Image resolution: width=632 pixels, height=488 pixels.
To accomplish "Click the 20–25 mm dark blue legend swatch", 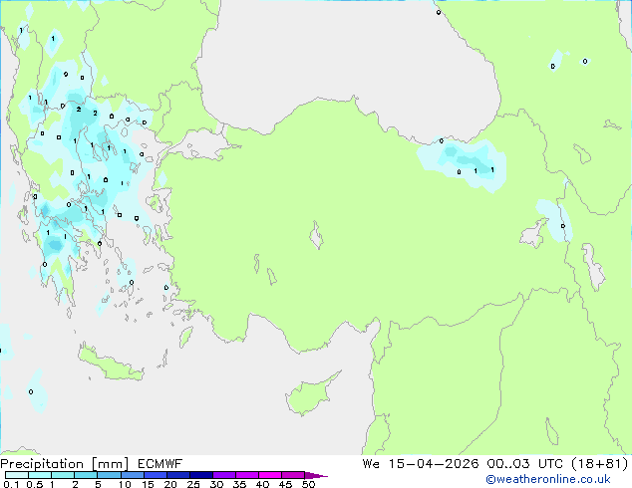I will pos(177,475).
